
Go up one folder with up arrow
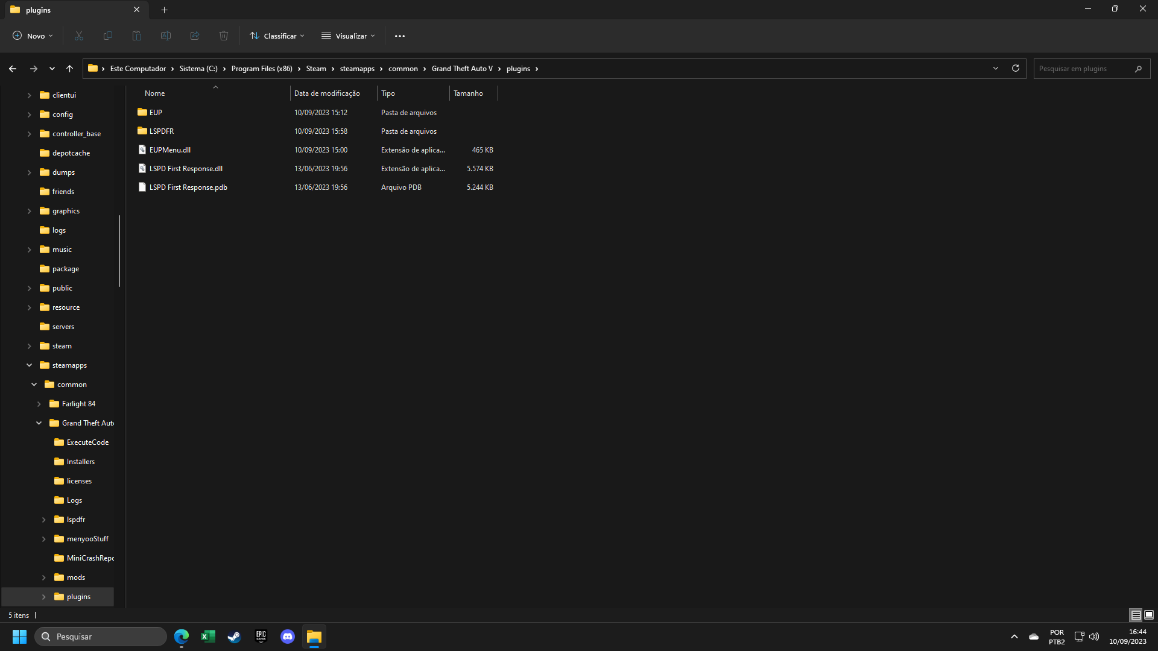point(69,69)
